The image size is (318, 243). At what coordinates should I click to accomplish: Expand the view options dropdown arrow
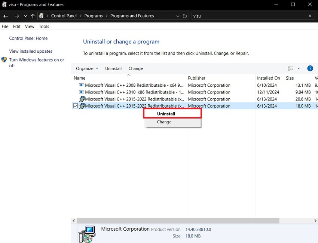click(299, 68)
